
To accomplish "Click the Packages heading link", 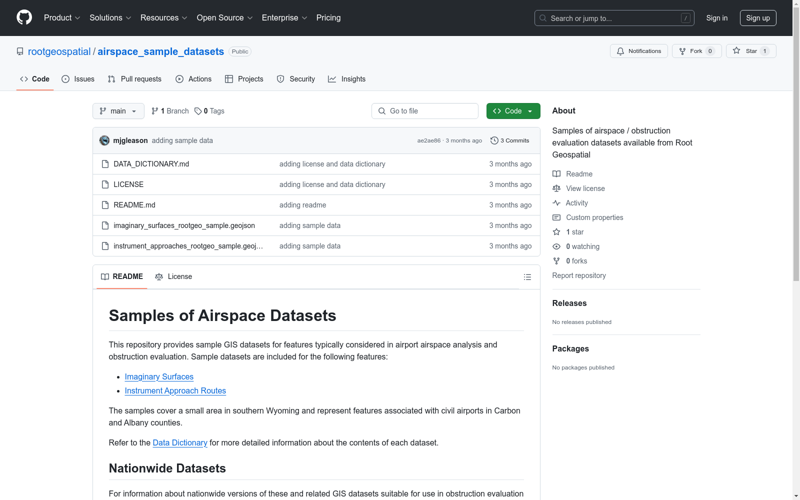I will 570,348.
